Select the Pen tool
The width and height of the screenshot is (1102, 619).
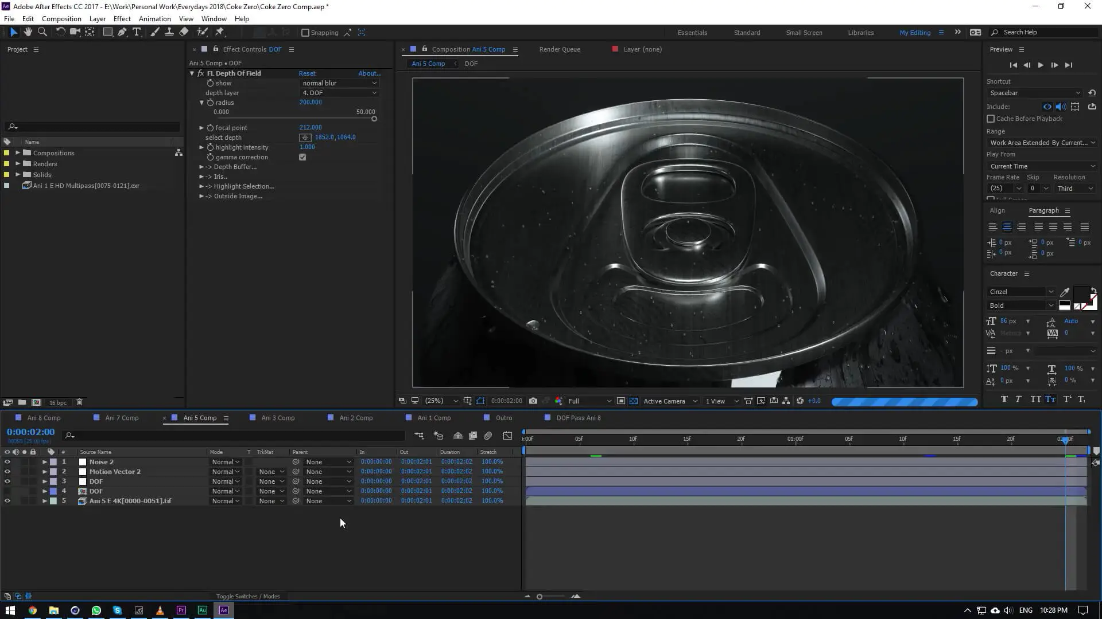(x=122, y=33)
